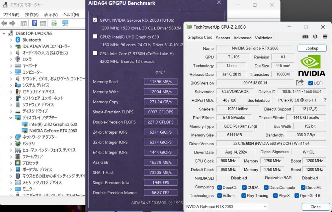This screenshot has width=332, height=212.
Task: Click the update driver toolbar icon
Action: point(54,23)
